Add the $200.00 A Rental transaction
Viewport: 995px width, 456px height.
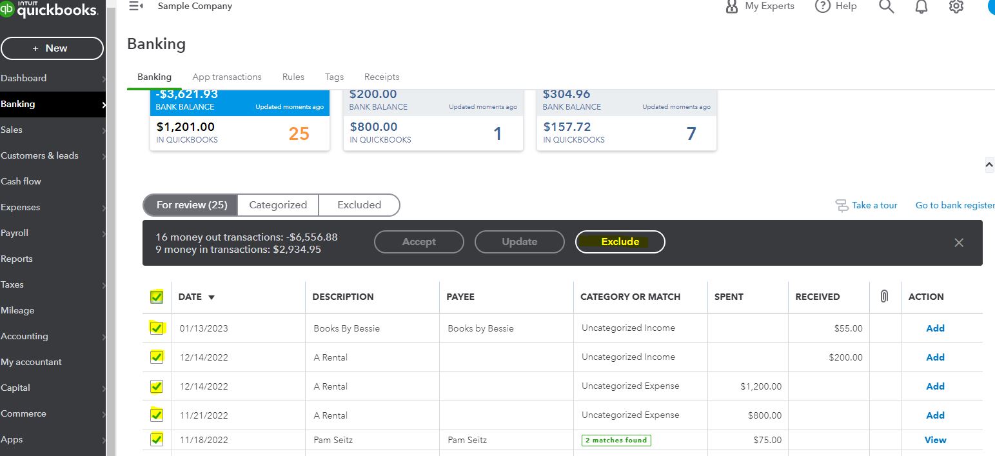point(935,357)
